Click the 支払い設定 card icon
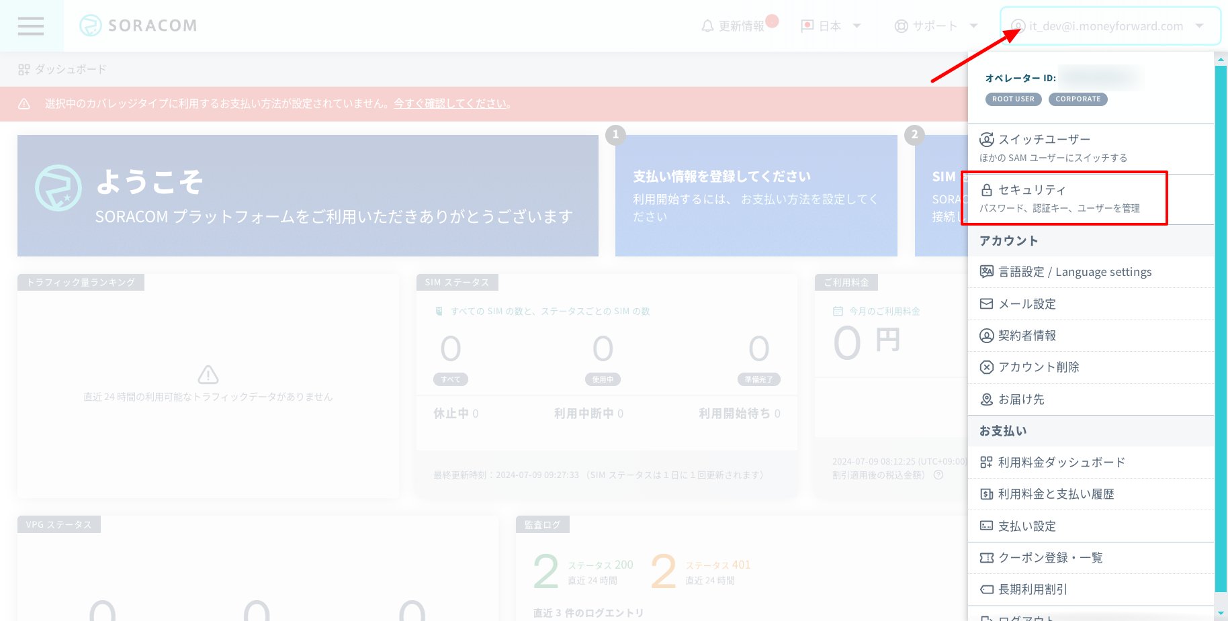This screenshot has height=621, width=1228. pyautogui.click(x=986, y=526)
